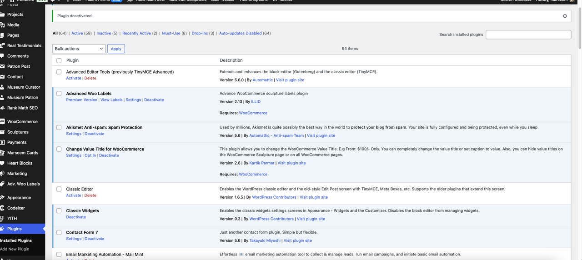Open Pages using its sidebar icon
The width and height of the screenshot is (582, 260).
point(3,35)
